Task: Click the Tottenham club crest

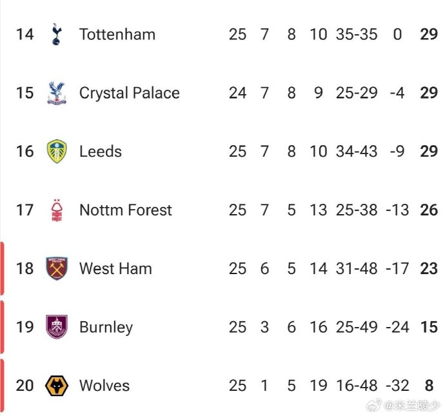Action: (57, 34)
